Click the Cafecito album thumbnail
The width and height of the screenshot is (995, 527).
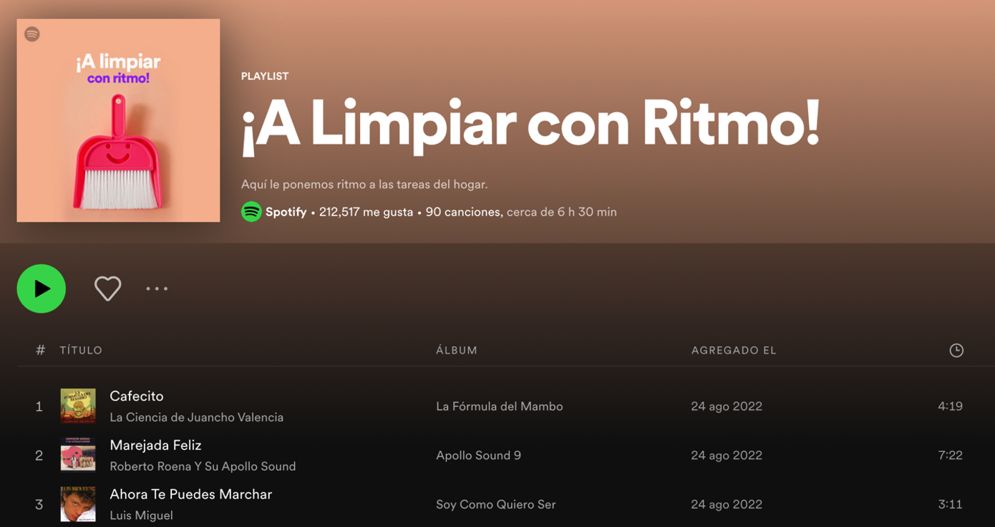(78, 406)
